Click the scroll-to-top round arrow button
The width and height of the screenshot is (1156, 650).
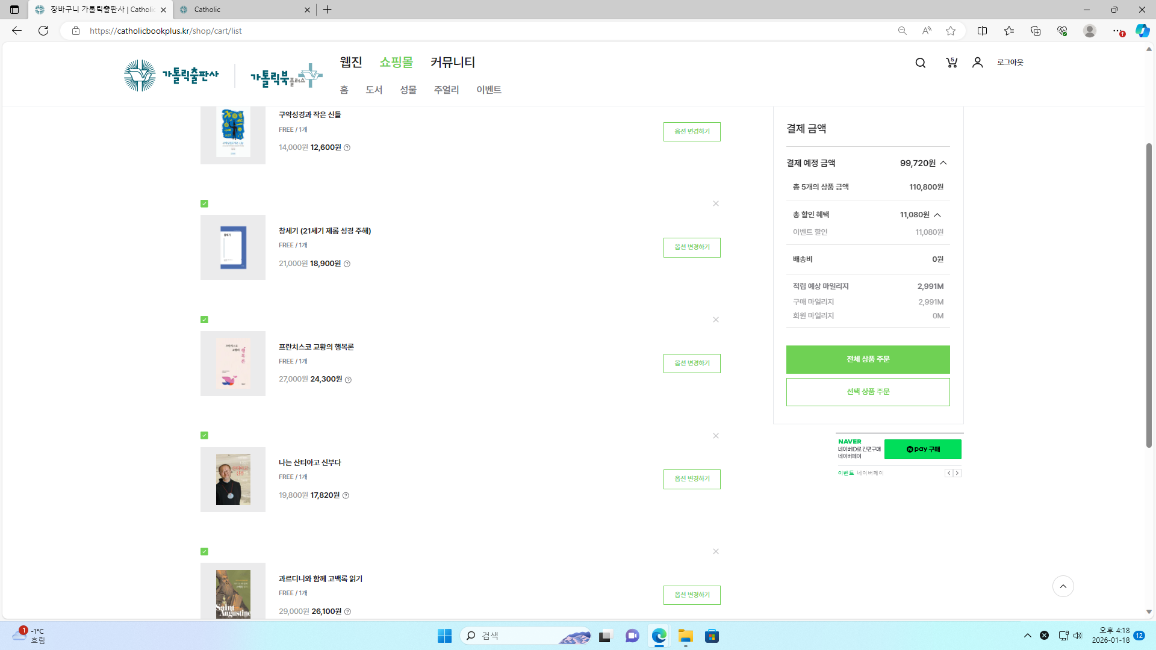(x=1063, y=586)
